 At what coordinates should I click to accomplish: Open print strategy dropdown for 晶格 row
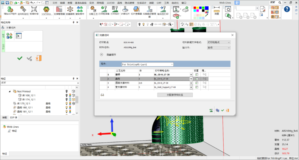pos(191,79)
